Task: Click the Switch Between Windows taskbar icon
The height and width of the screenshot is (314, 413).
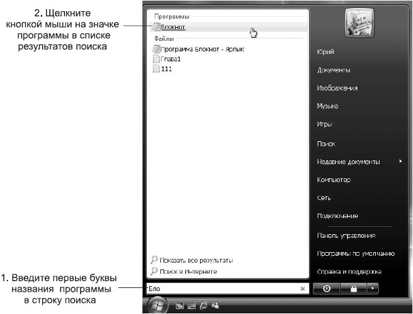Action: click(x=192, y=306)
